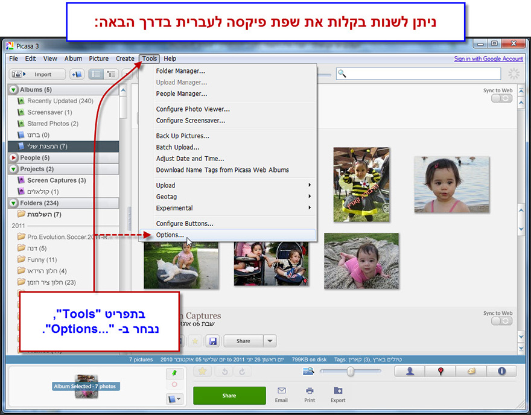Select Folder Manager... menu entry

point(227,71)
